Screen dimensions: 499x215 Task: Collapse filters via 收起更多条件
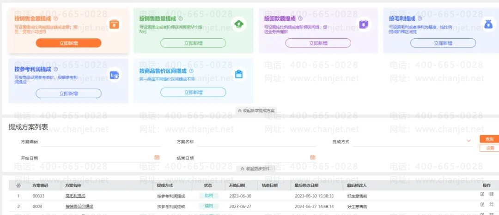pyautogui.click(x=256, y=169)
